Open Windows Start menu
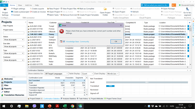The height and width of the screenshot is (109, 195). (x=4, y=106)
